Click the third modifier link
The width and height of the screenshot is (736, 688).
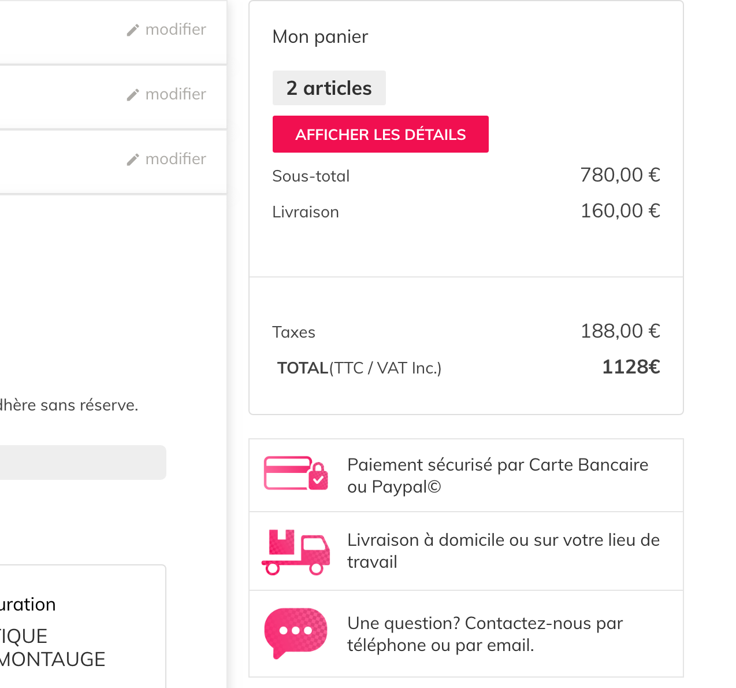click(175, 159)
